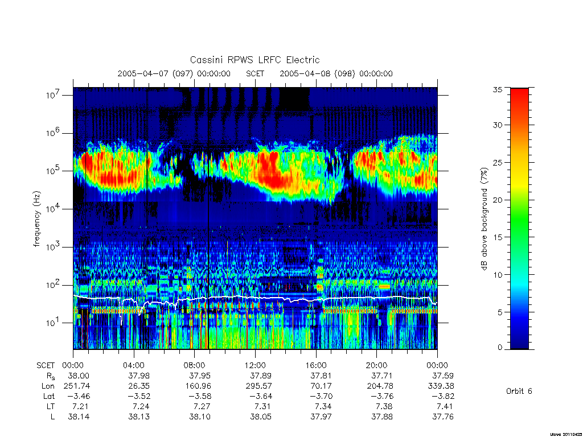
Task: Click the dB above background (7%) colorbar label
Action: [484, 218]
